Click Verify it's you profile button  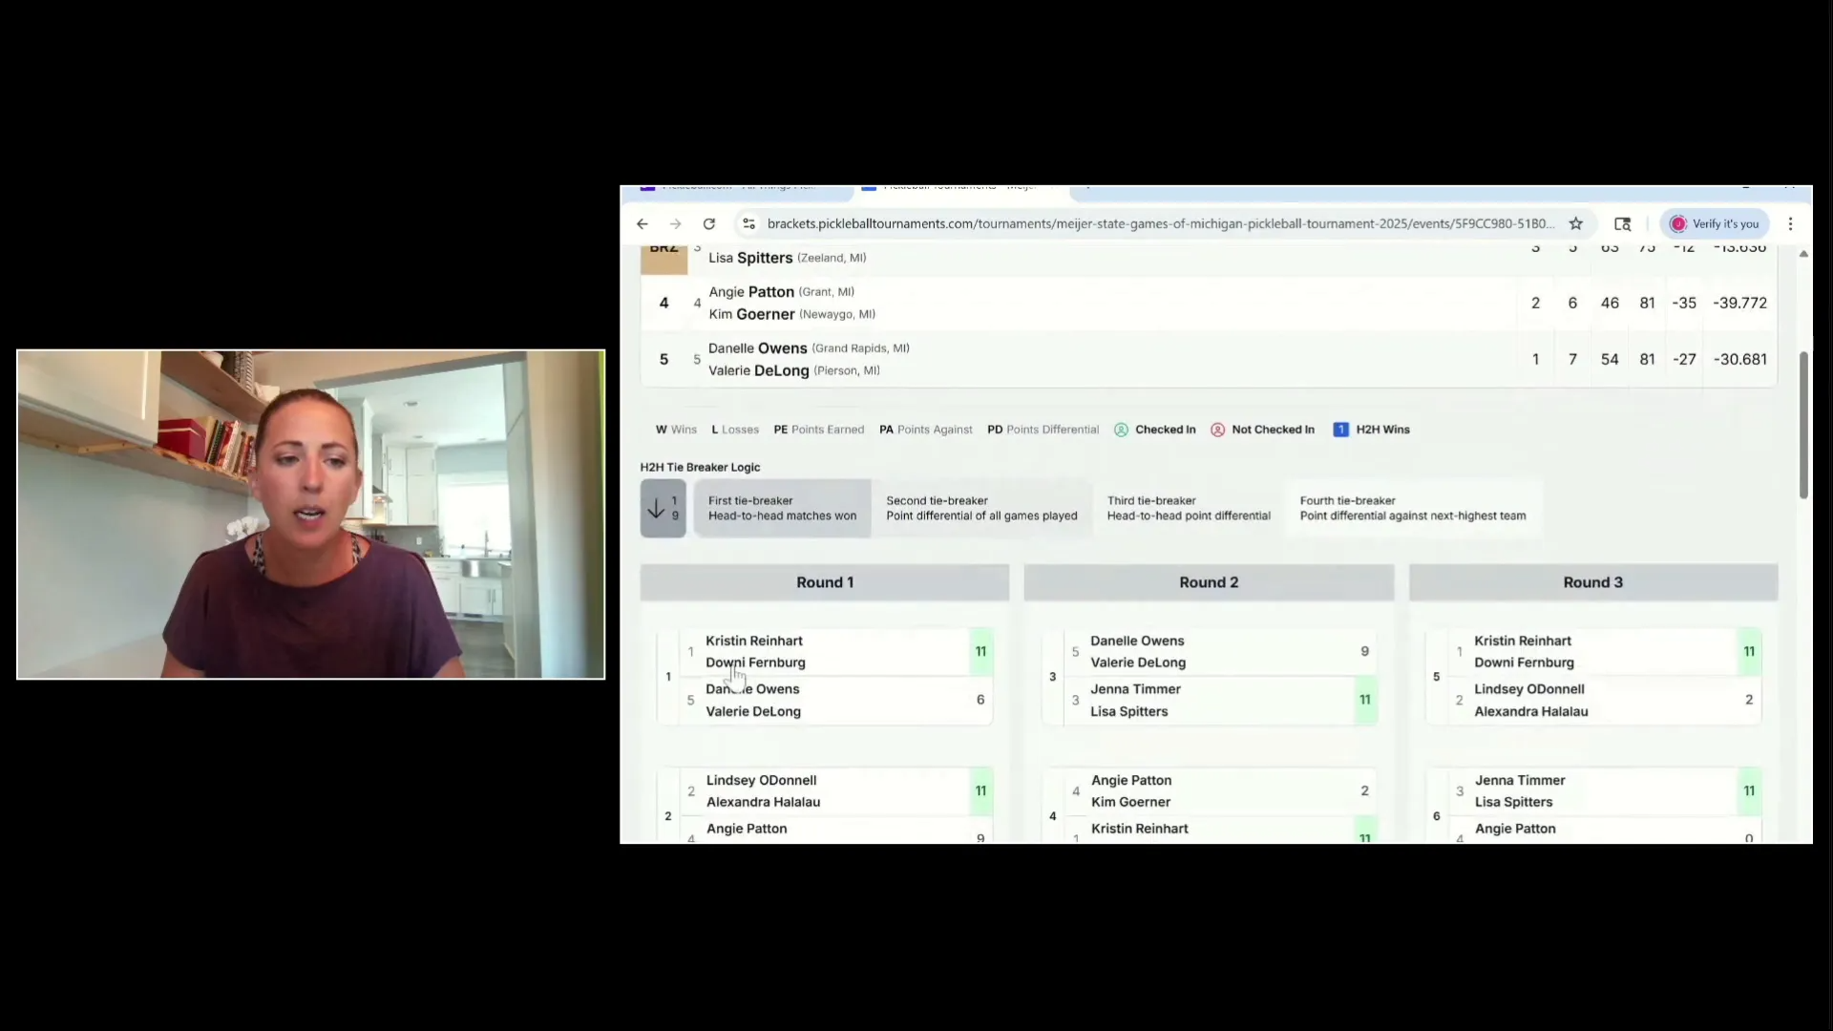[x=1715, y=223]
